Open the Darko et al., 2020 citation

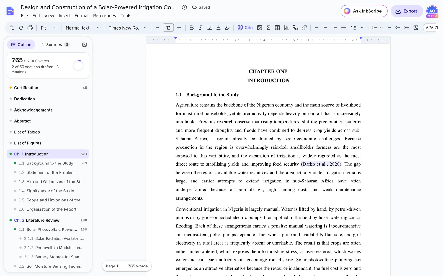321,164
